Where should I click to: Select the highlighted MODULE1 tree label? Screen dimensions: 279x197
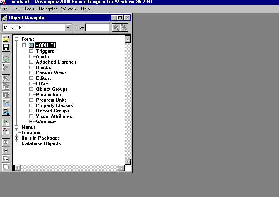(x=45, y=45)
